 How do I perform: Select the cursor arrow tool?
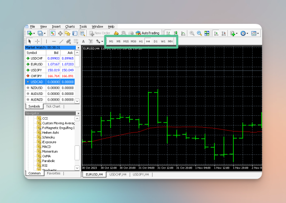pos(30,41)
